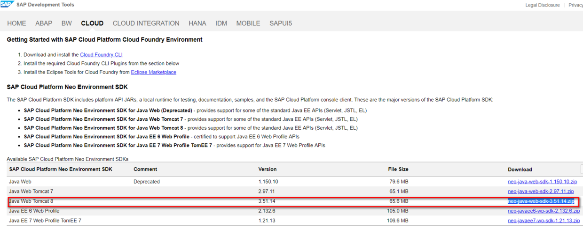
Task: Click file size 105.0 MB
Action: (x=397, y=211)
